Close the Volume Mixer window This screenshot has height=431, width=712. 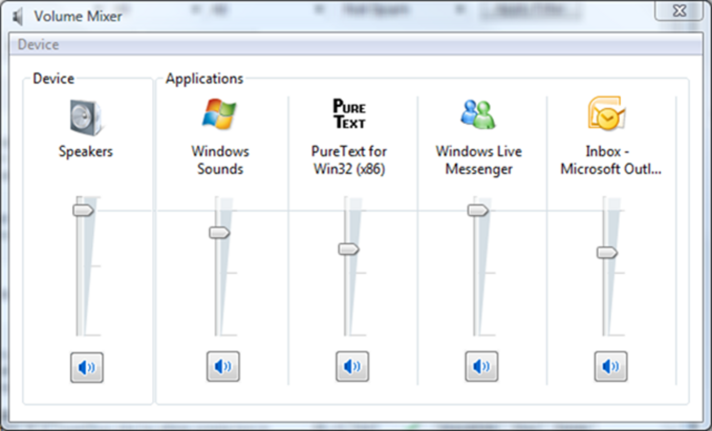679,10
